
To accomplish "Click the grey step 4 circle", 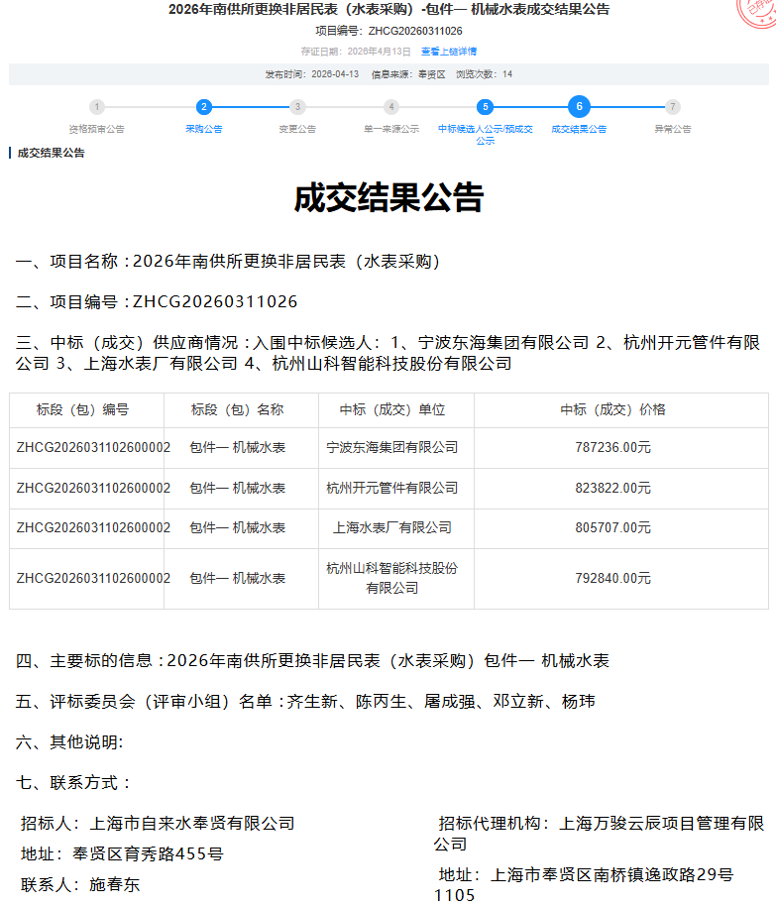I will pos(391,107).
